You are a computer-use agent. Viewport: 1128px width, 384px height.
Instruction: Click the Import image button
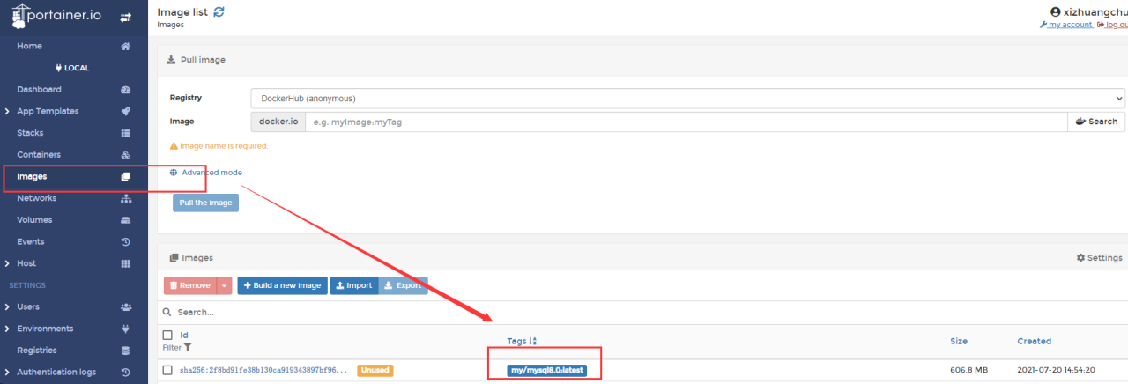click(x=354, y=286)
